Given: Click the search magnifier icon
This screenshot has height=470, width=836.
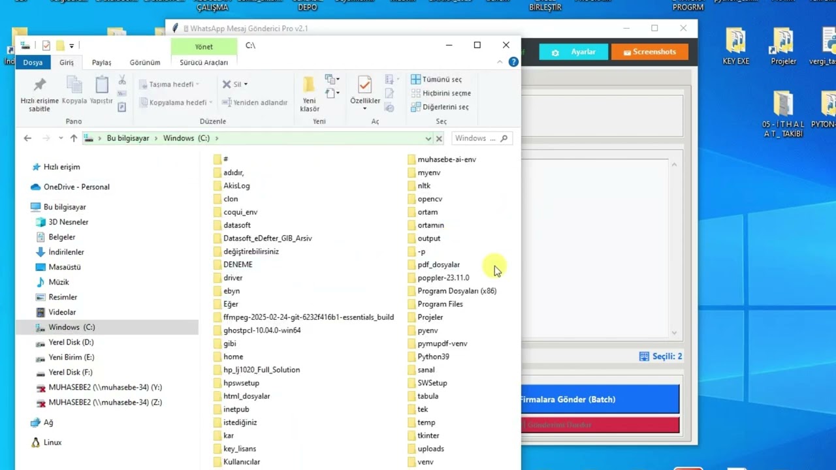Looking at the screenshot, I should pyautogui.click(x=503, y=138).
